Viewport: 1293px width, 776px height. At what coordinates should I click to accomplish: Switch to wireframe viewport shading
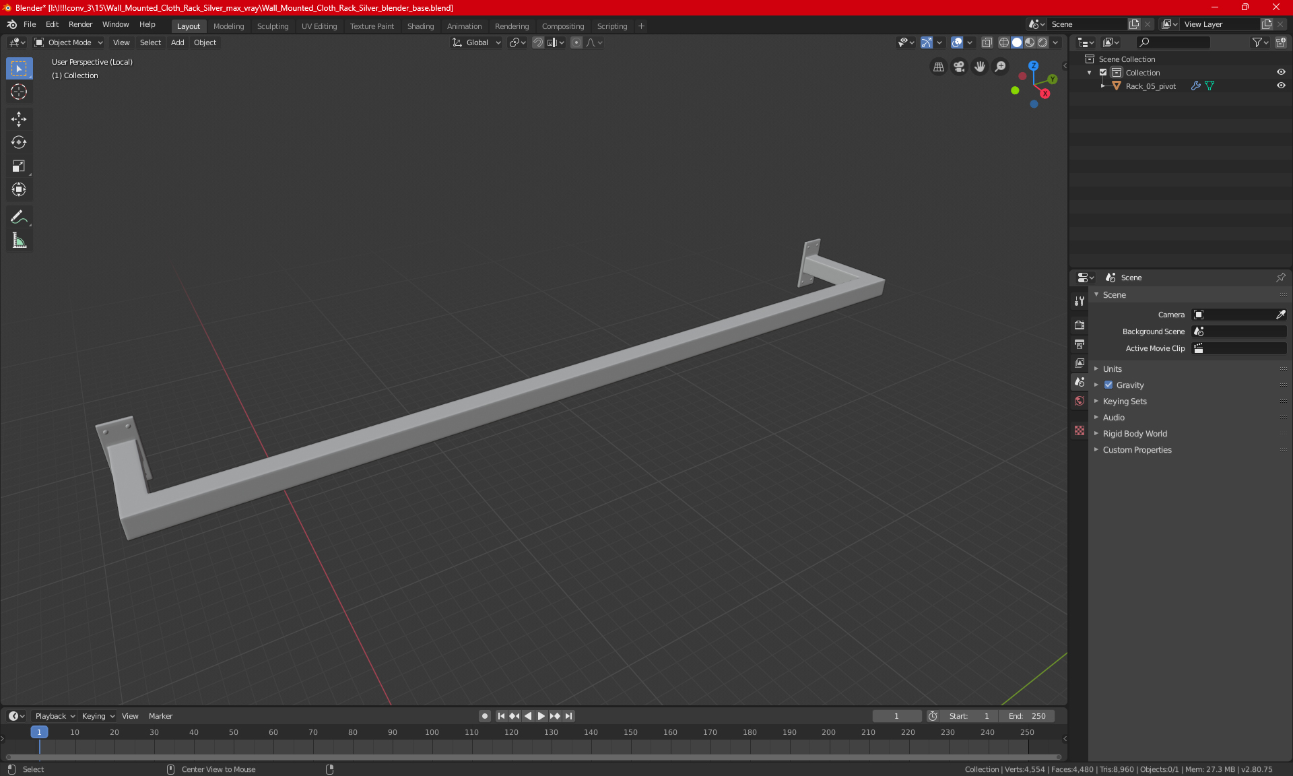tap(1003, 42)
